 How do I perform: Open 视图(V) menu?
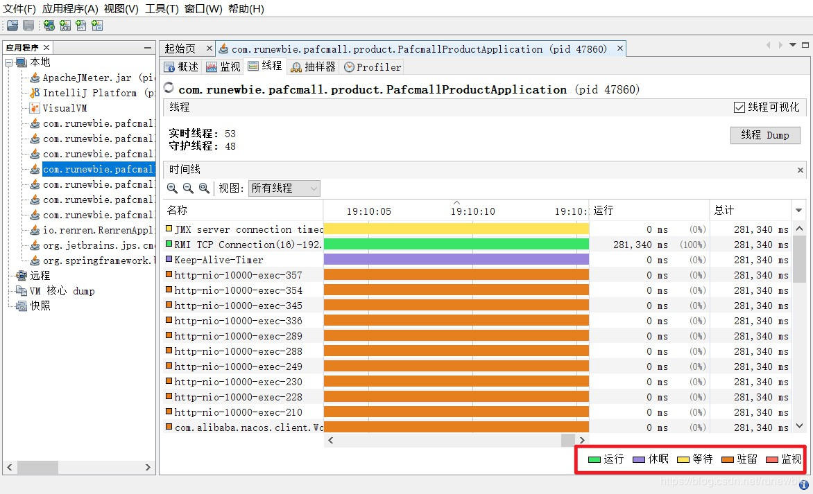121,9
